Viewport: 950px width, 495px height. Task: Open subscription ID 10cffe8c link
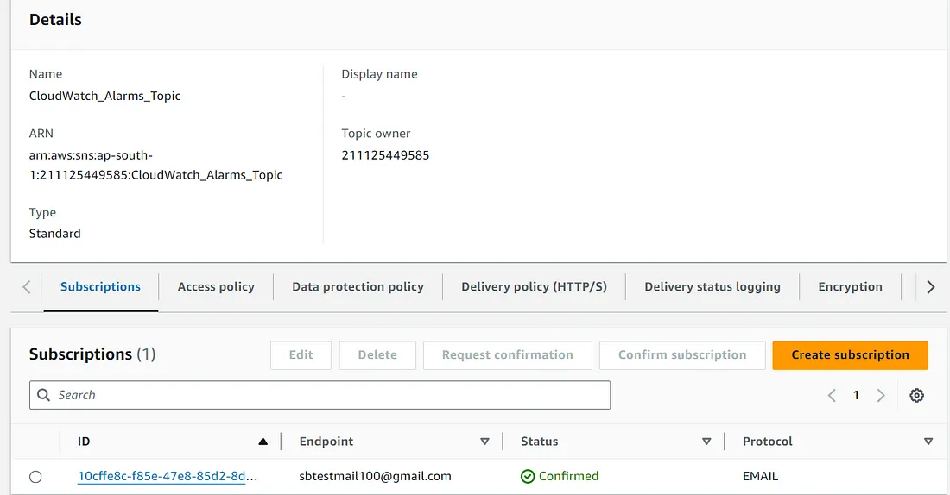coord(168,476)
